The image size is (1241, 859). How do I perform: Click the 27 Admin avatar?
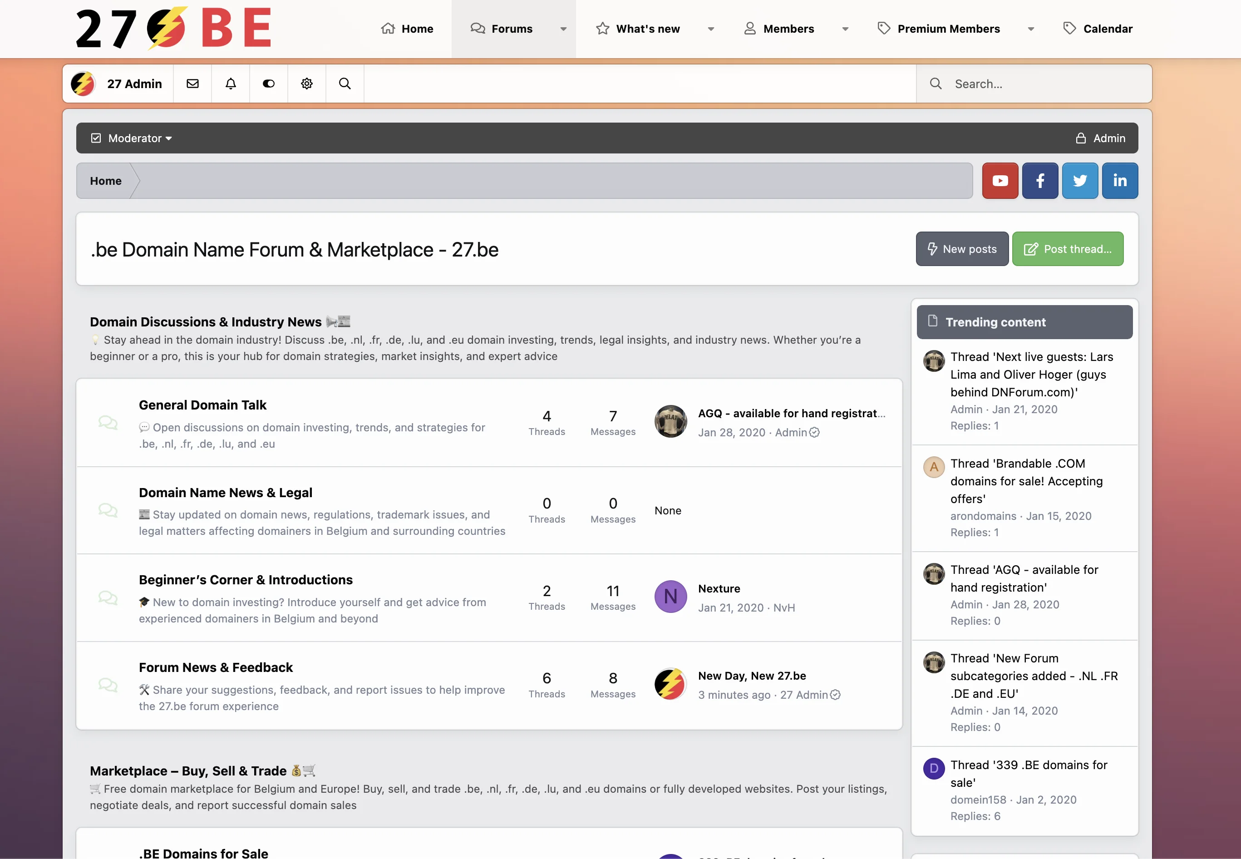[83, 84]
